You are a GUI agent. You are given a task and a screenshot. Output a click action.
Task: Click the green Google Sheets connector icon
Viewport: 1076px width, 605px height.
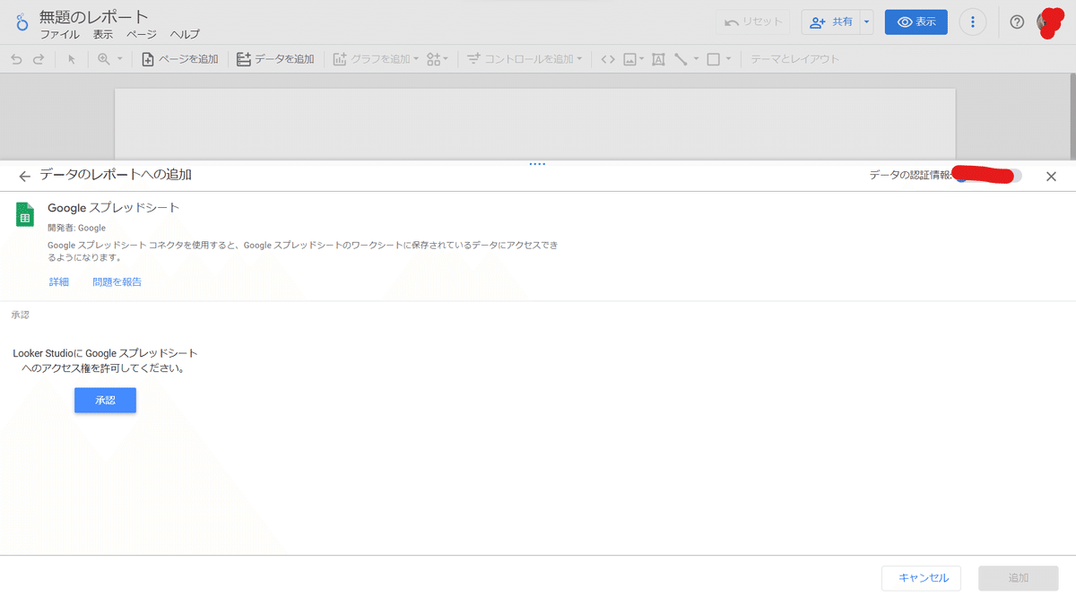point(25,215)
